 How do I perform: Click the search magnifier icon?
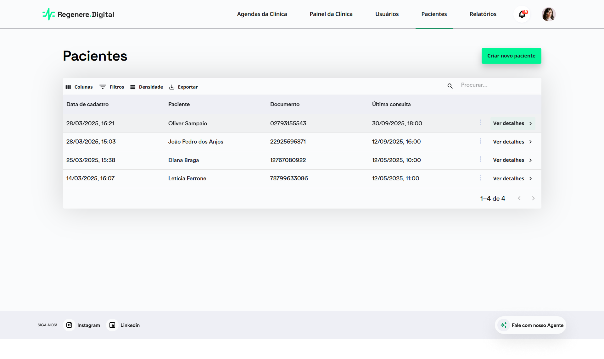pyautogui.click(x=450, y=86)
